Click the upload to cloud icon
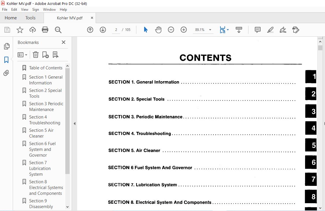 [33, 30]
